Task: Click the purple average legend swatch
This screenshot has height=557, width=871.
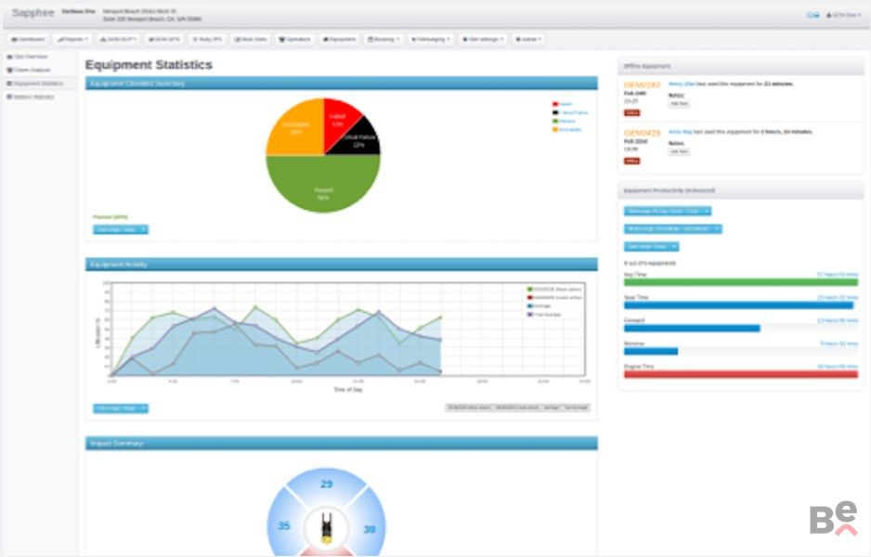Action: [x=530, y=315]
